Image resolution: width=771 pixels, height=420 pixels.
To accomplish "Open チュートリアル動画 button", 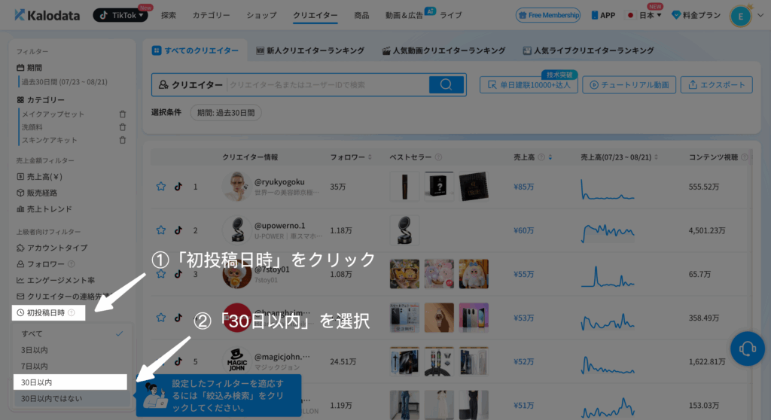I will click(629, 84).
